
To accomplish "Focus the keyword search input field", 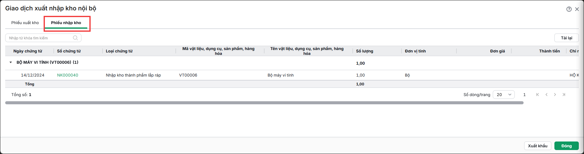I will click(x=40, y=38).
